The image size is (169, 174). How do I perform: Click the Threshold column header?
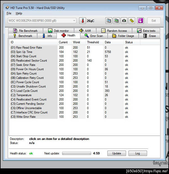[94, 42]
